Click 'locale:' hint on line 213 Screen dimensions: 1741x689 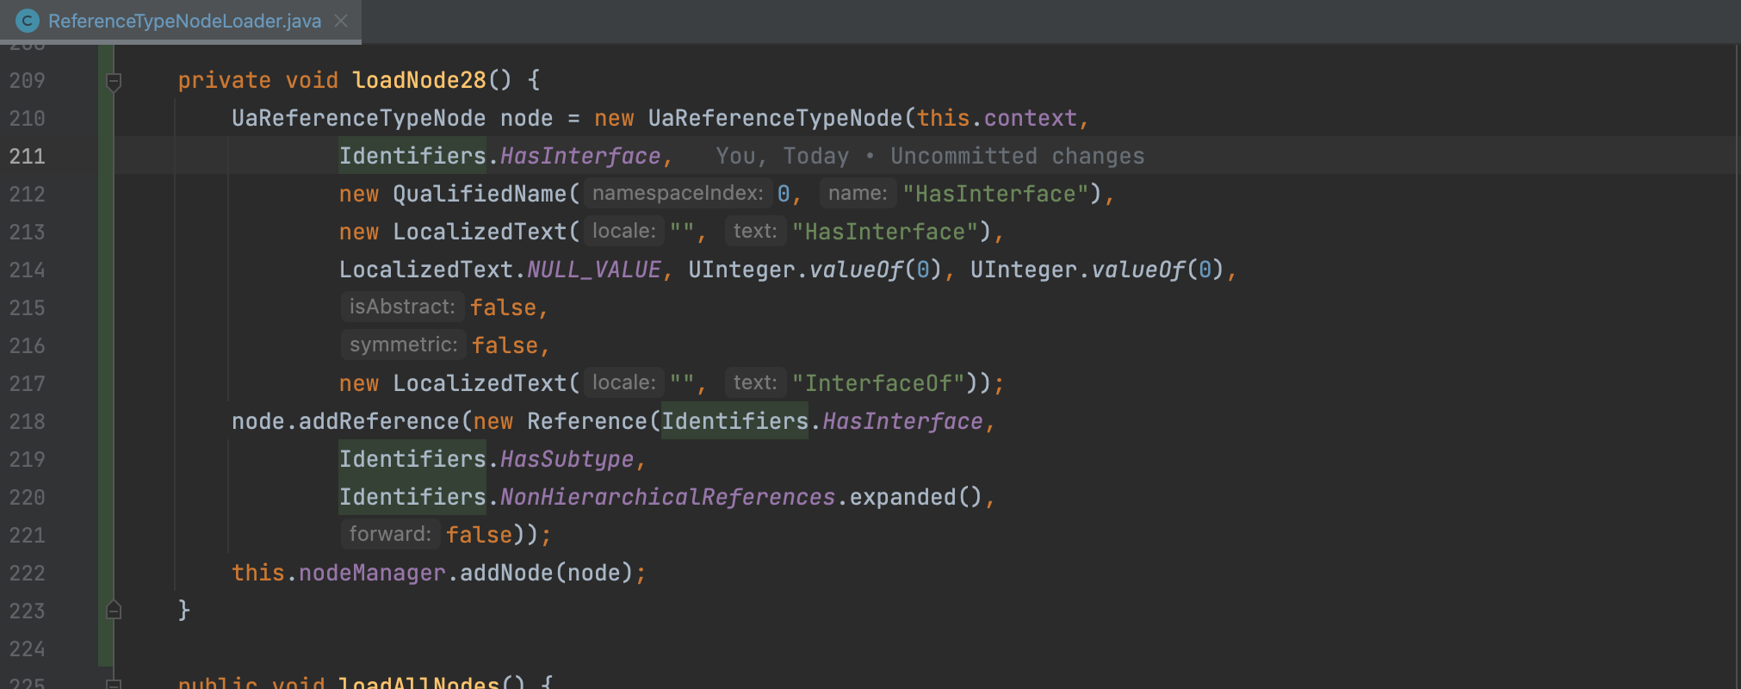[624, 231]
